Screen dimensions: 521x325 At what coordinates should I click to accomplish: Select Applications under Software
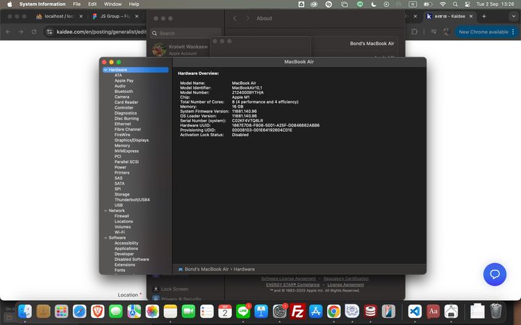pyautogui.click(x=126, y=249)
